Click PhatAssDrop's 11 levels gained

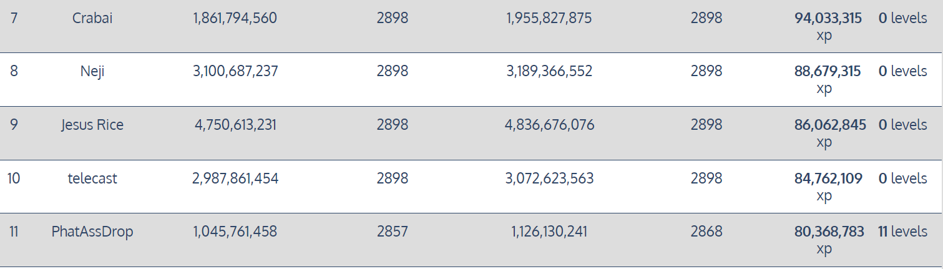[902, 232]
